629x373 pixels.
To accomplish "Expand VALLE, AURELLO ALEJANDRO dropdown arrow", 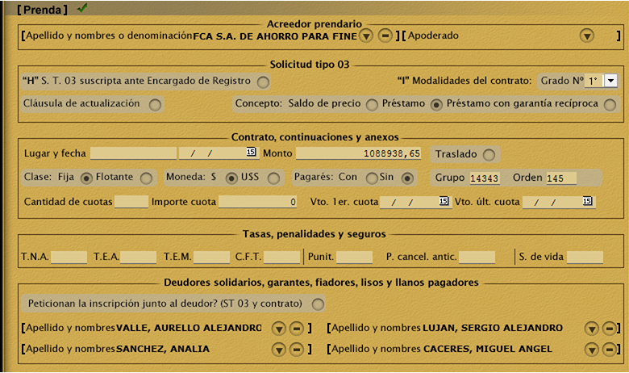I will click(278, 329).
